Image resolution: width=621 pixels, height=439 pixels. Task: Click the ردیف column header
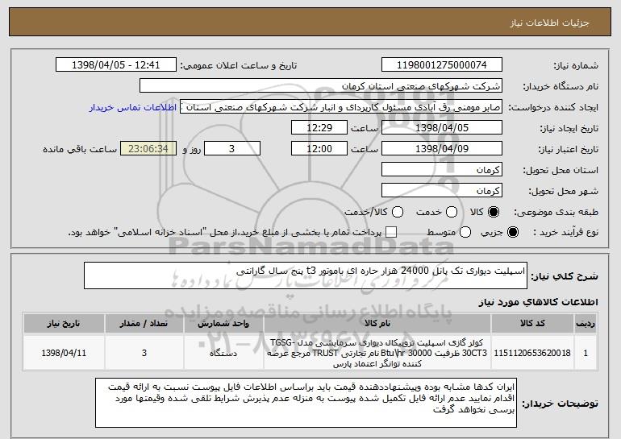pos(586,324)
